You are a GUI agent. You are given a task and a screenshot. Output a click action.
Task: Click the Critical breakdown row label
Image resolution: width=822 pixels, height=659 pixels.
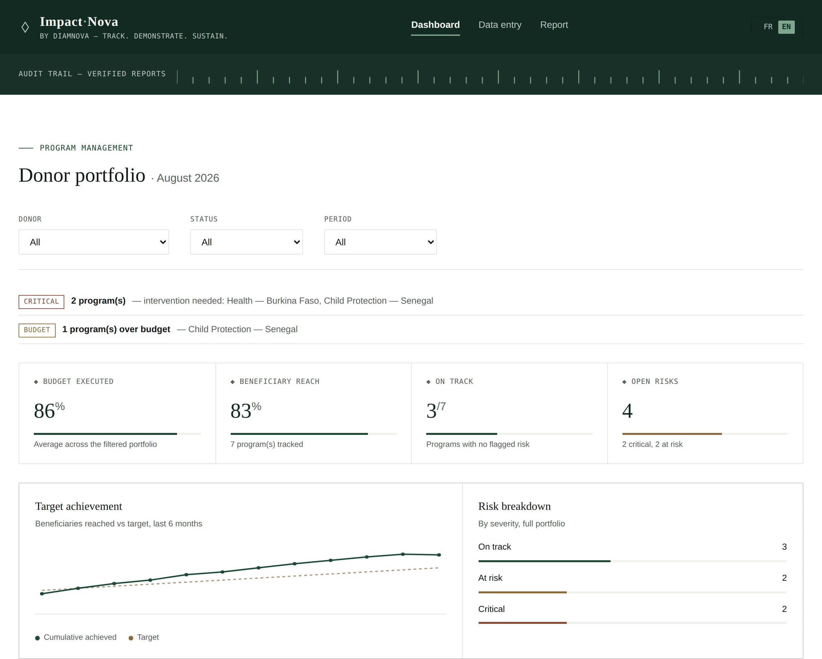click(x=492, y=609)
